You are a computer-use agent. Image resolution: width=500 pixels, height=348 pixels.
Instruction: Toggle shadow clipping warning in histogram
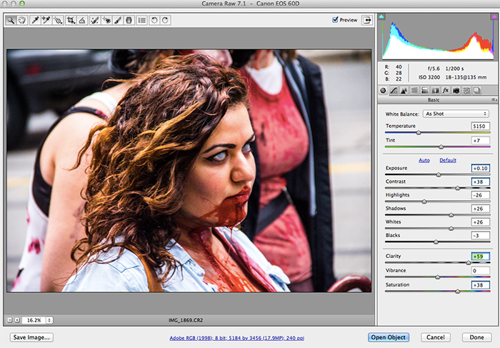pos(382,15)
